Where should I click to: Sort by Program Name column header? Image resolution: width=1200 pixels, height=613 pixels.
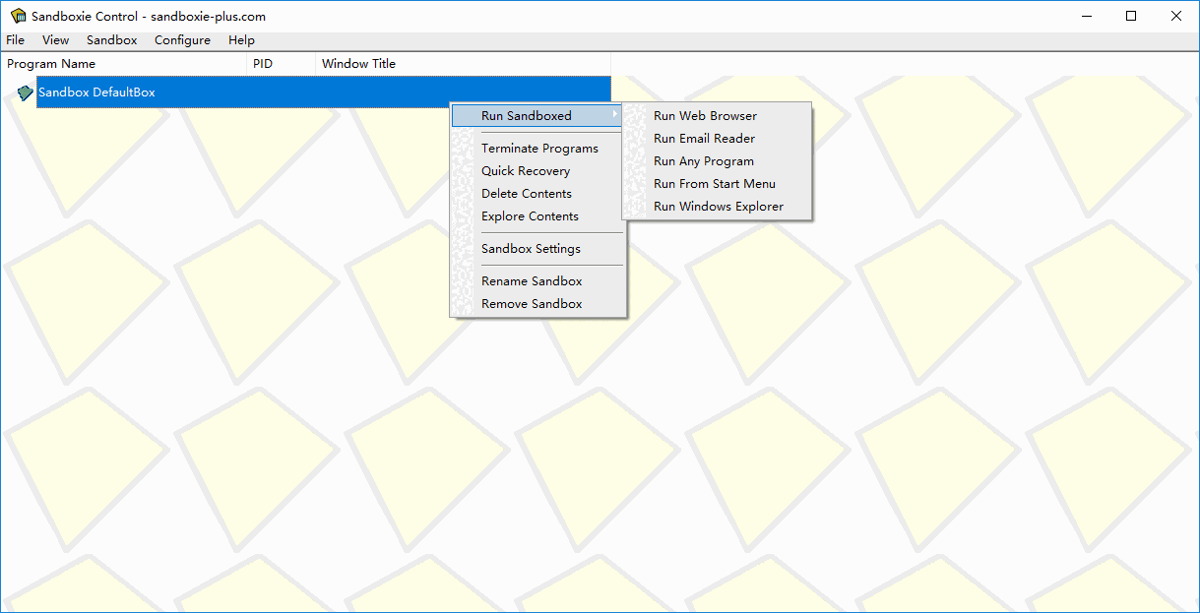coord(123,64)
